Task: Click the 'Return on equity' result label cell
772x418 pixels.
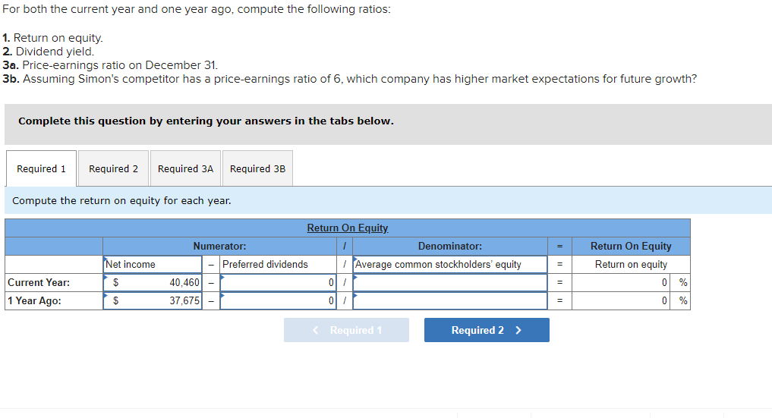Action: click(631, 264)
